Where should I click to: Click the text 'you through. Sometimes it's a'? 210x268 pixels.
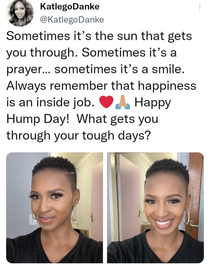coord(92,53)
